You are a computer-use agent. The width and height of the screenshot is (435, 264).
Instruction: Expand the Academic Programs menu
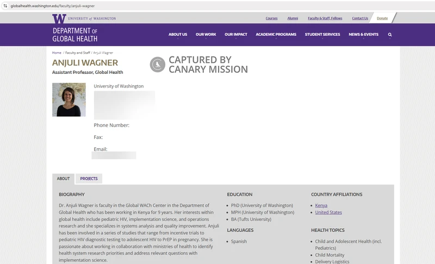pyautogui.click(x=276, y=34)
